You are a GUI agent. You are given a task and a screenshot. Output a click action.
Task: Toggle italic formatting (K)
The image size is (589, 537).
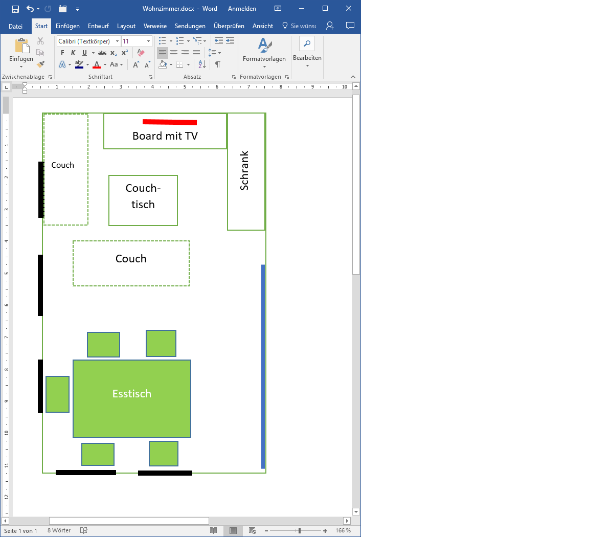click(x=73, y=53)
